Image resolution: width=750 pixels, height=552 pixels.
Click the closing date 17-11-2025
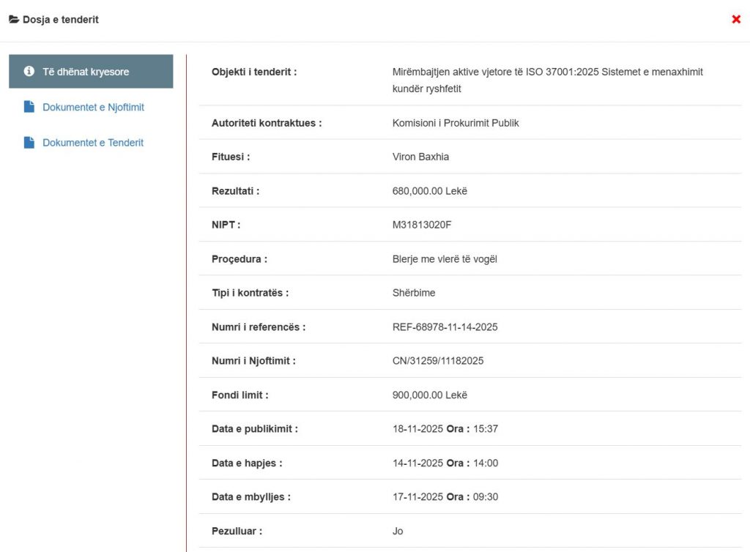(417, 497)
